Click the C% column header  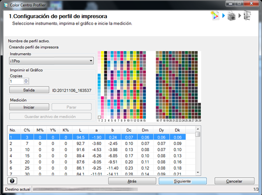(27, 130)
